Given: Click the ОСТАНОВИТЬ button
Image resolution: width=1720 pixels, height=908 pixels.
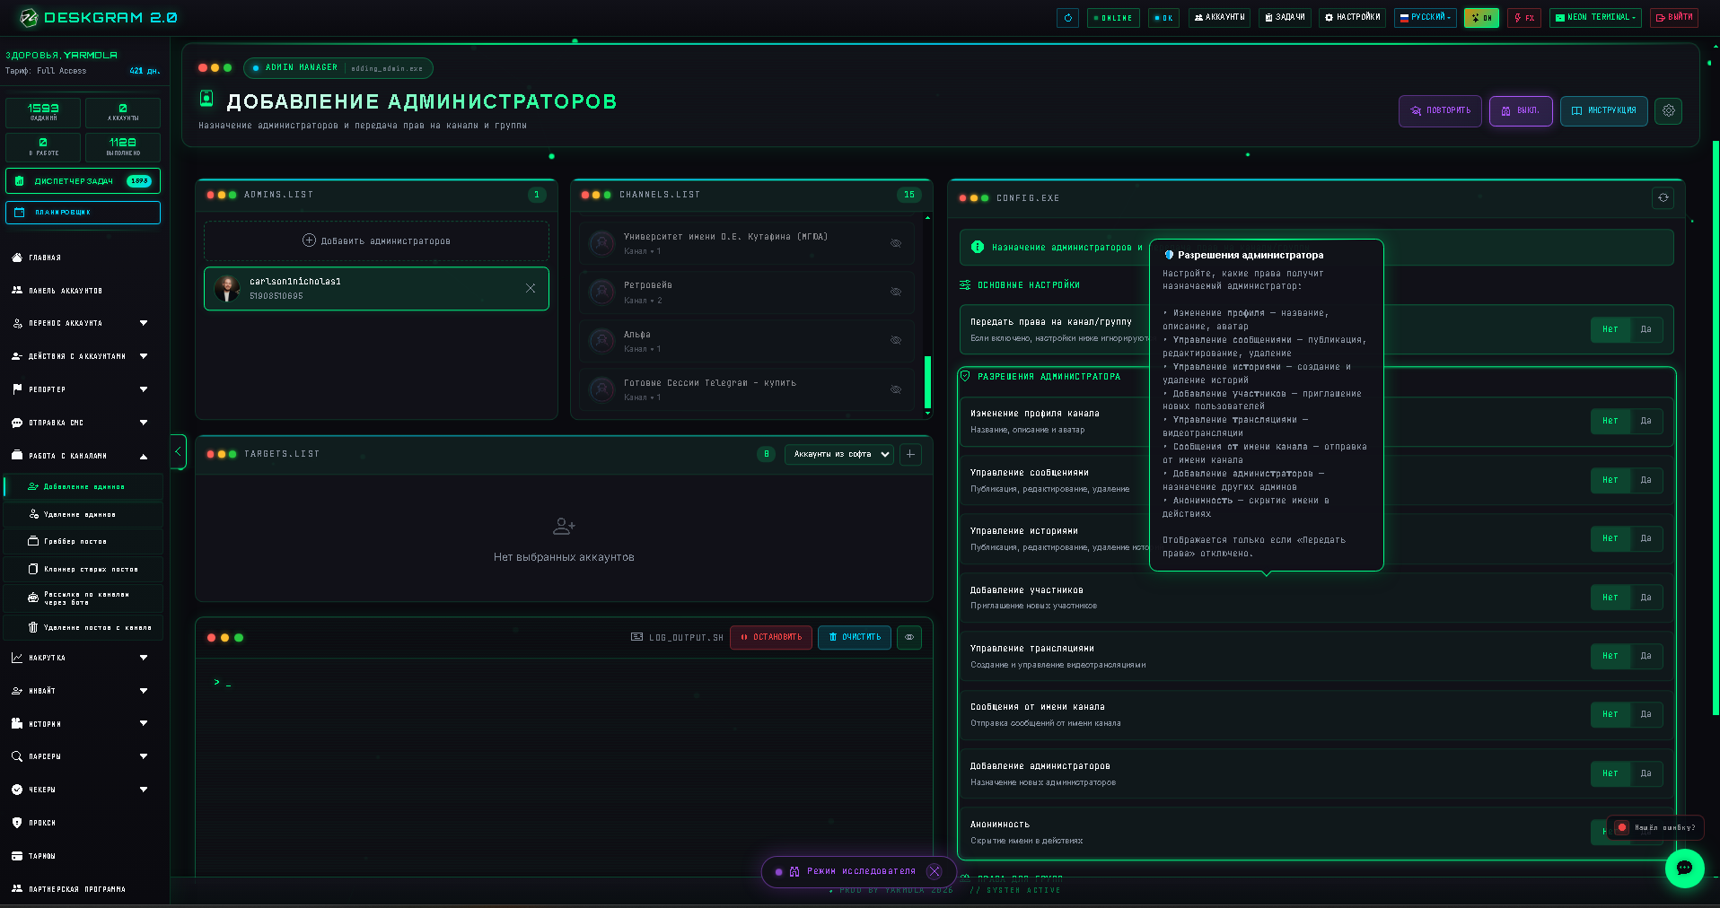Looking at the screenshot, I should coord(771,637).
